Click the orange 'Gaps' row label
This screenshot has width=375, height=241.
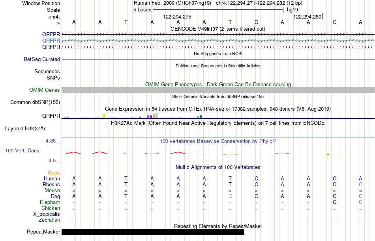coord(54,173)
